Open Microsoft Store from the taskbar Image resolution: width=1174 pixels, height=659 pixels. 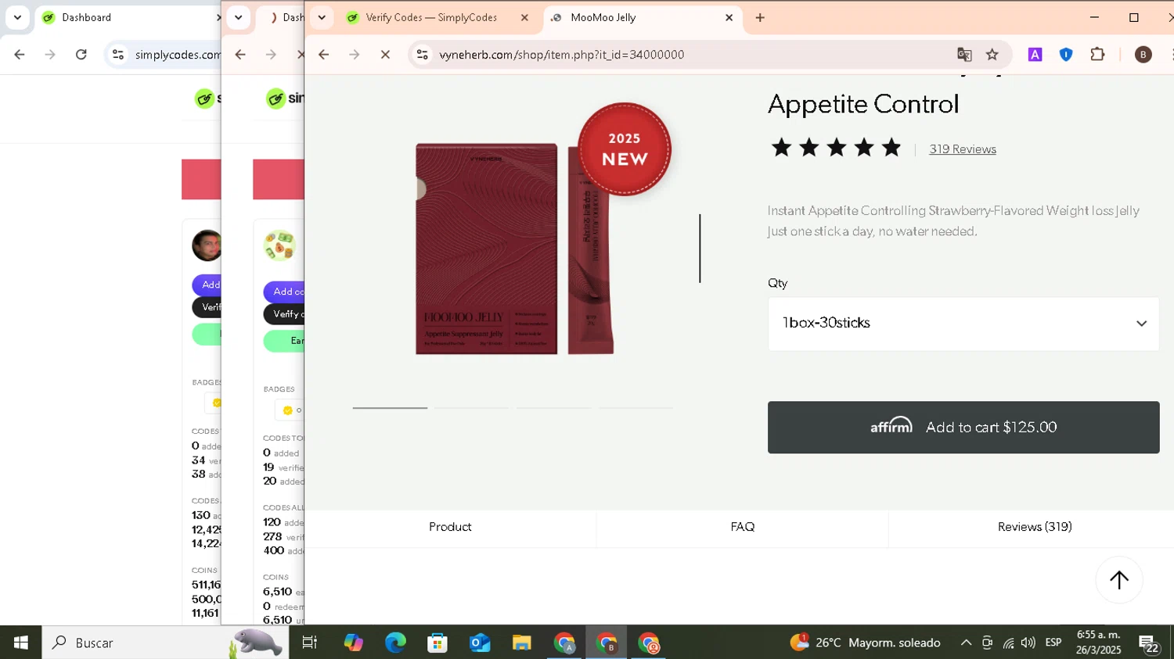click(x=438, y=643)
